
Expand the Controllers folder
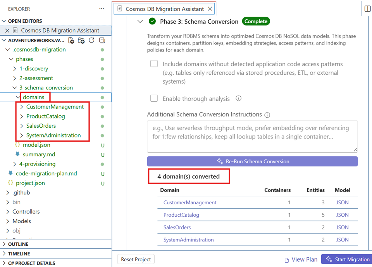pyautogui.click(x=8, y=212)
